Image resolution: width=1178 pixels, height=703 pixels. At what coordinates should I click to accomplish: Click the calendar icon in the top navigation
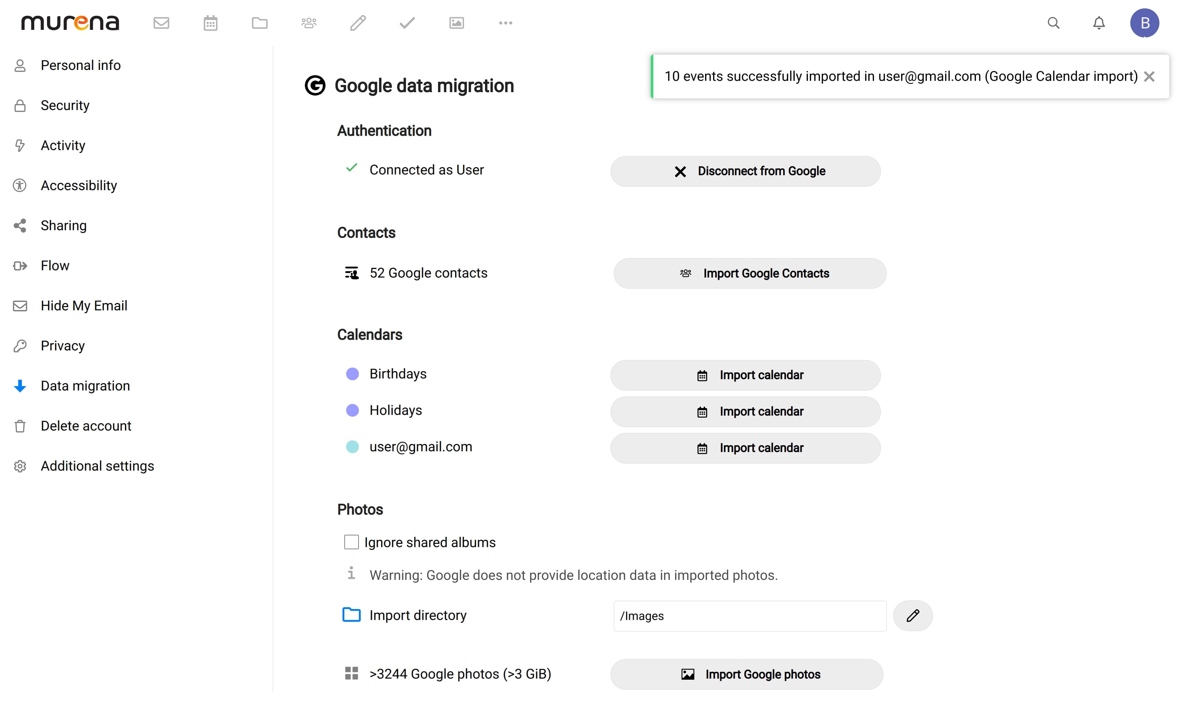210,23
